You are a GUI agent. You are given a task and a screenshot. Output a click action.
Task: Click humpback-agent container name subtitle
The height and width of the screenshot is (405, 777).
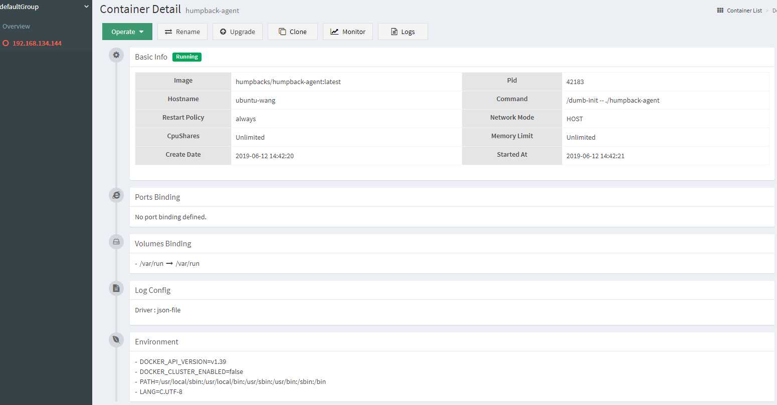tap(212, 11)
